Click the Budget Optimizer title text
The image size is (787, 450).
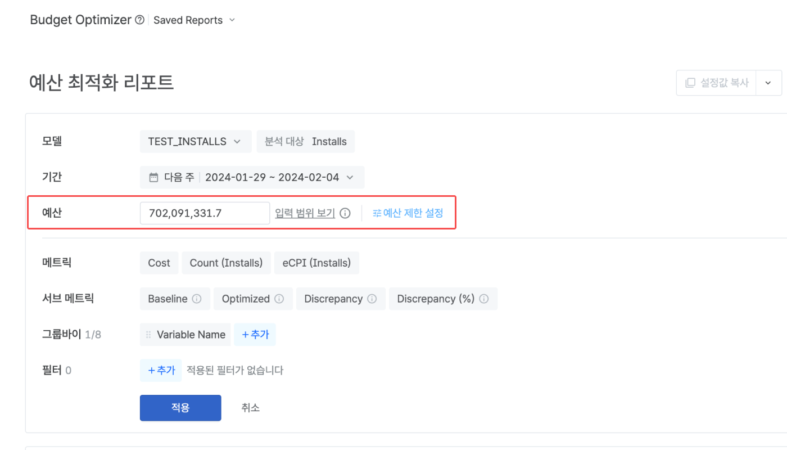(80, 20)
